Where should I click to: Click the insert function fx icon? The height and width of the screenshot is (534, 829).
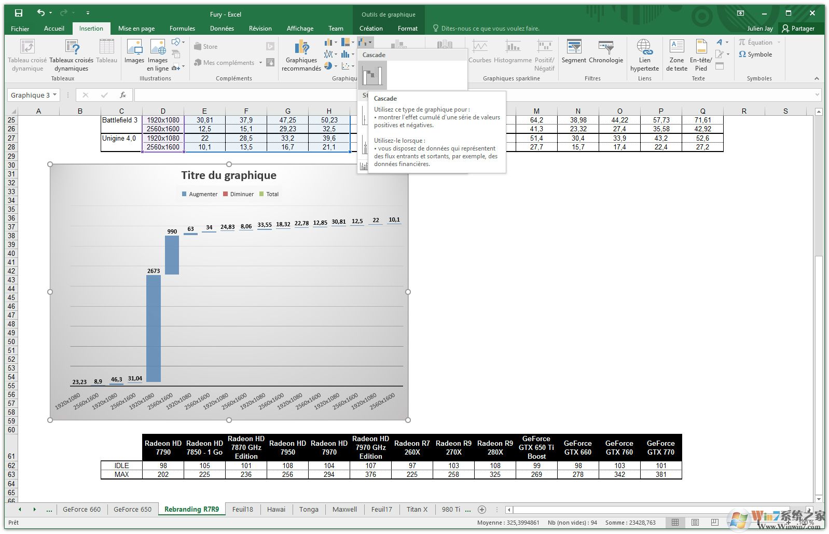click(x=123, y=95)
